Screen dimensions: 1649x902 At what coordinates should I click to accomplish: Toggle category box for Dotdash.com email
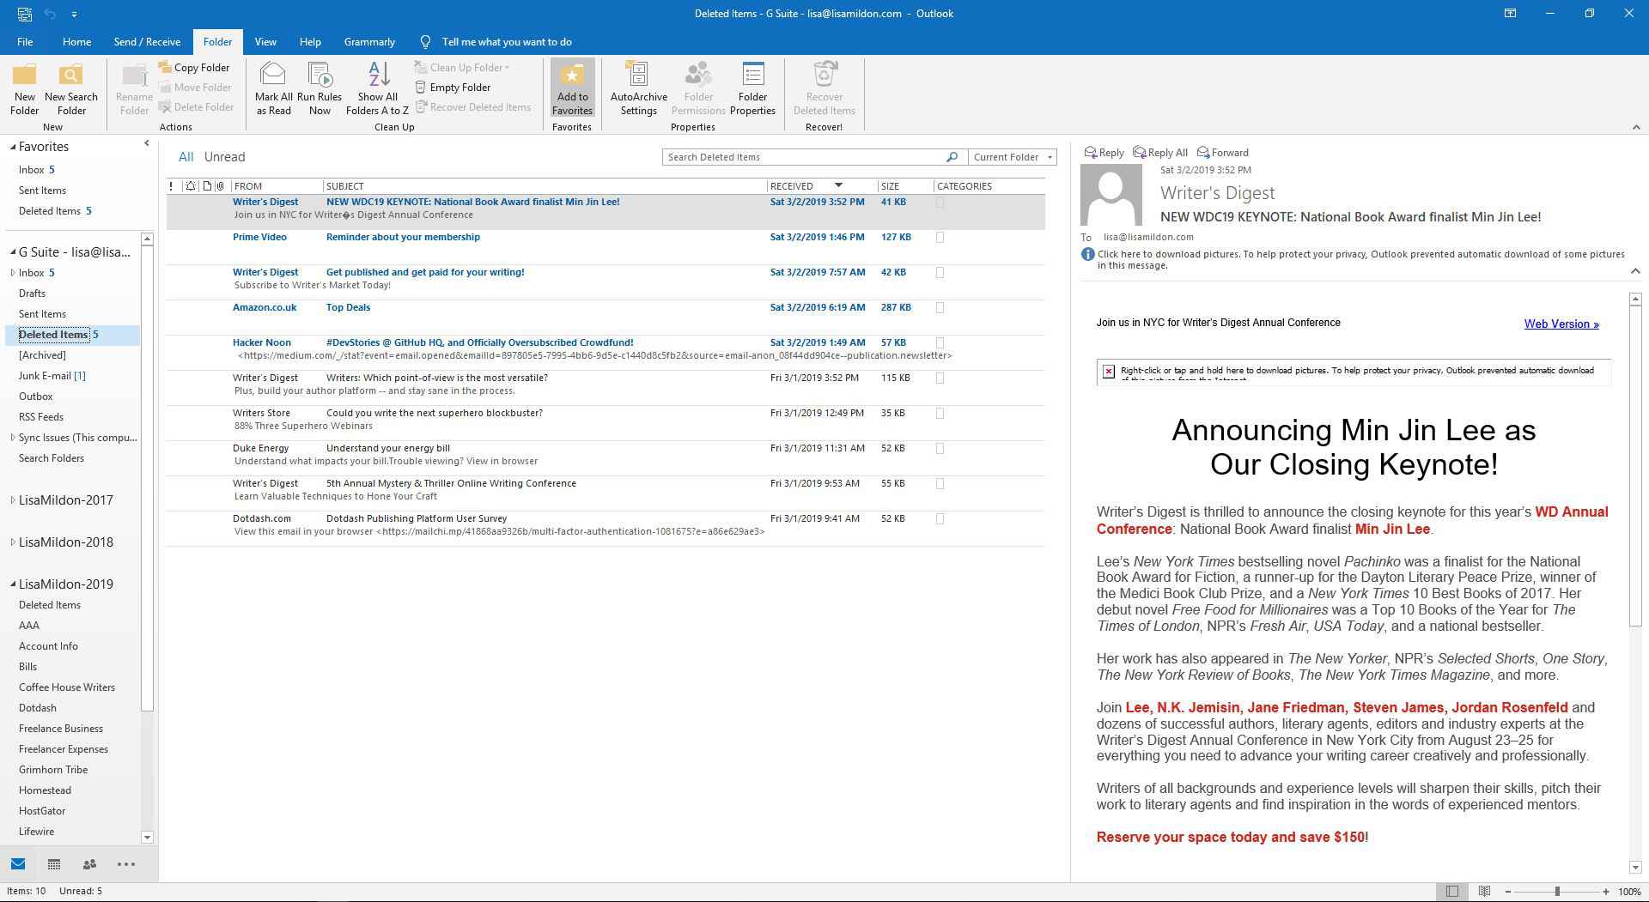pos(940,519)
